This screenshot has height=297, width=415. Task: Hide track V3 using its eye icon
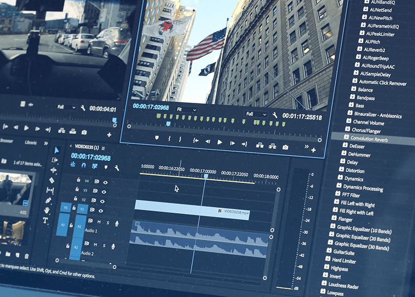click(x=103, y=192)
